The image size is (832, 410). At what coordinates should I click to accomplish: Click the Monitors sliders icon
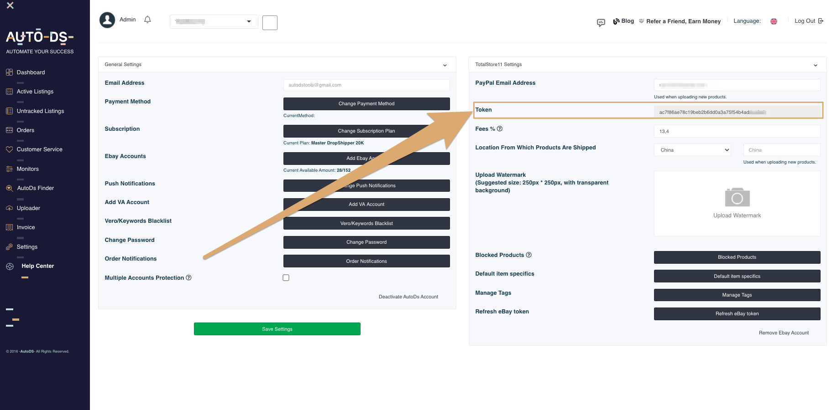pyautogui.click(x=9, y=169)
